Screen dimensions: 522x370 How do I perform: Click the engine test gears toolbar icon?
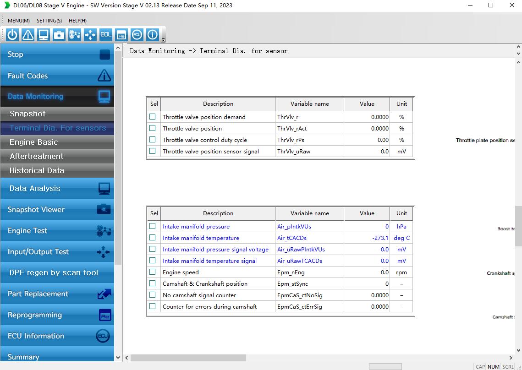point(75,35)
